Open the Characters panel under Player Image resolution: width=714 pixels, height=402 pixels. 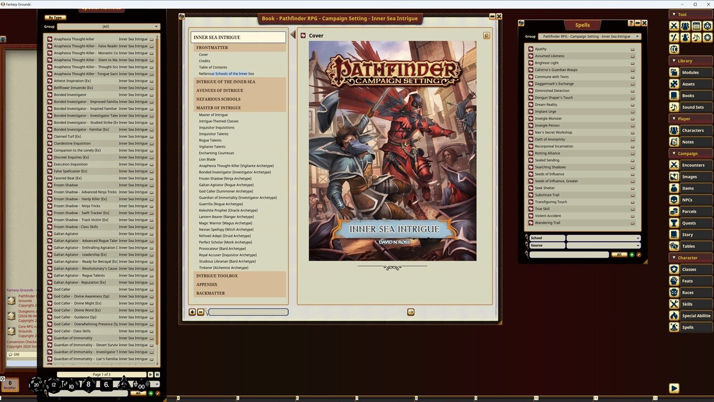693,130
